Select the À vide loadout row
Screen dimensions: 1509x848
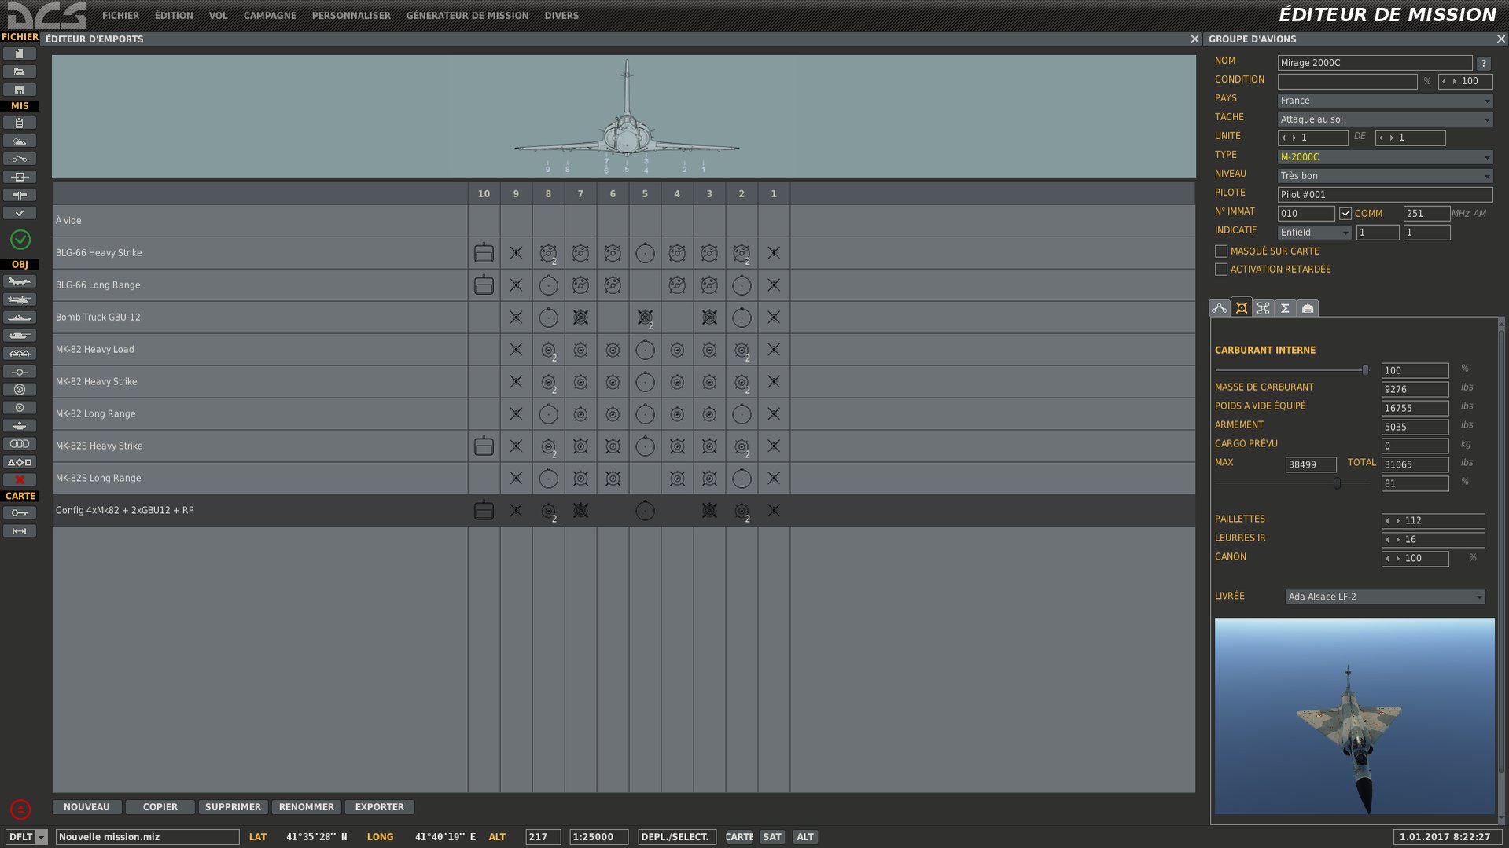(624, 221)
